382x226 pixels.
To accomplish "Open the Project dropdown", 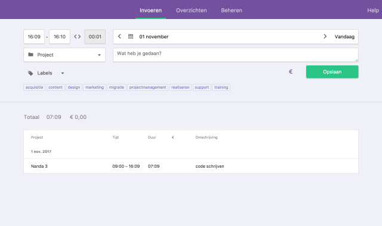I will click(64, 55).
